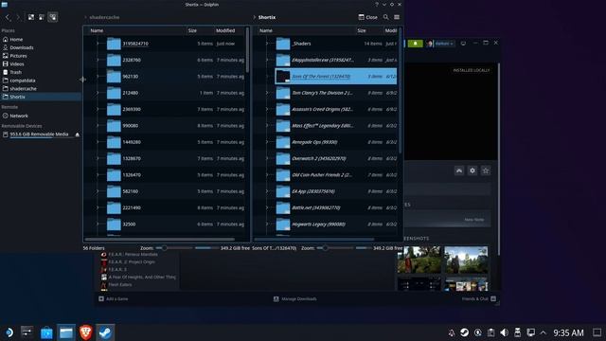Go back in Dolphin navigation

coord(8,17)
